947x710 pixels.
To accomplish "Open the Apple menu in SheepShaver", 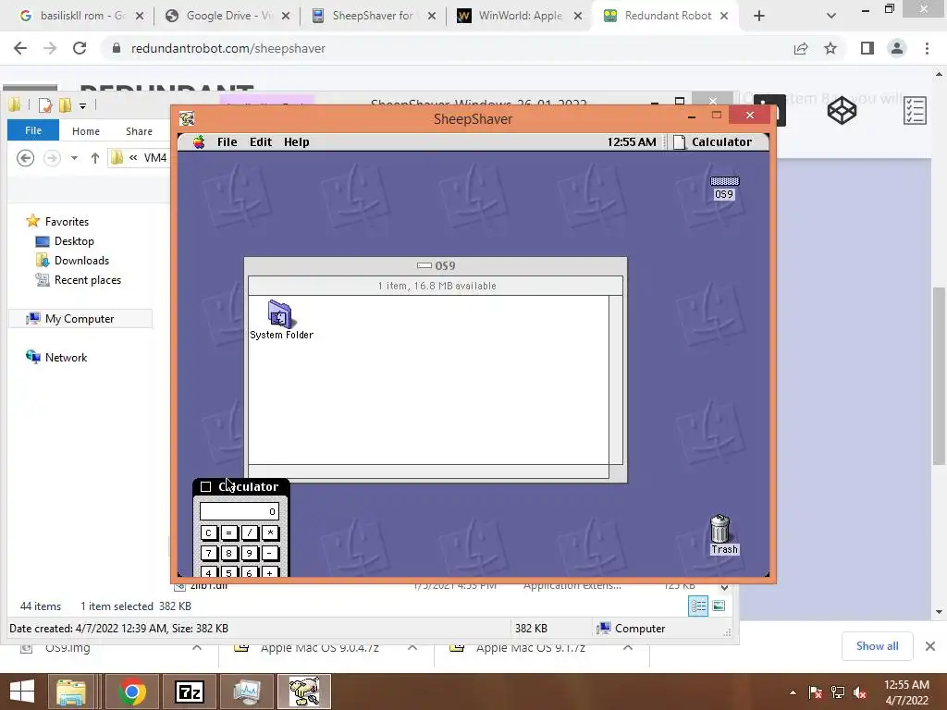I will tap(199, 141).
